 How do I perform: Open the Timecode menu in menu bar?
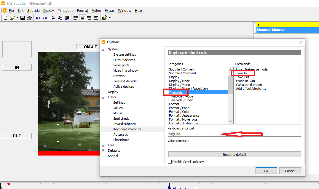click(66, 10)
